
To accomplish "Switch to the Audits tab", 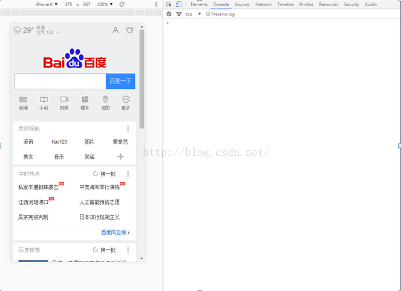I will pyautogui.click(x=371, y=4).
